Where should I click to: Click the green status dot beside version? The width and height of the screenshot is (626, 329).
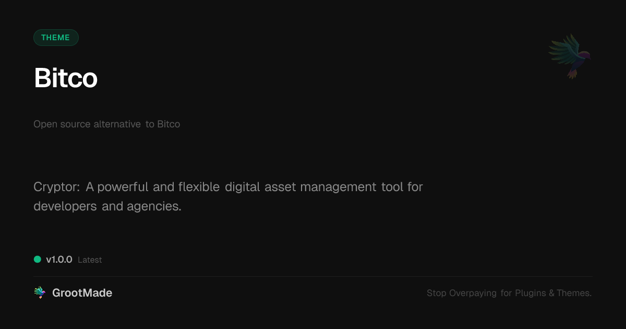[38, 259]
